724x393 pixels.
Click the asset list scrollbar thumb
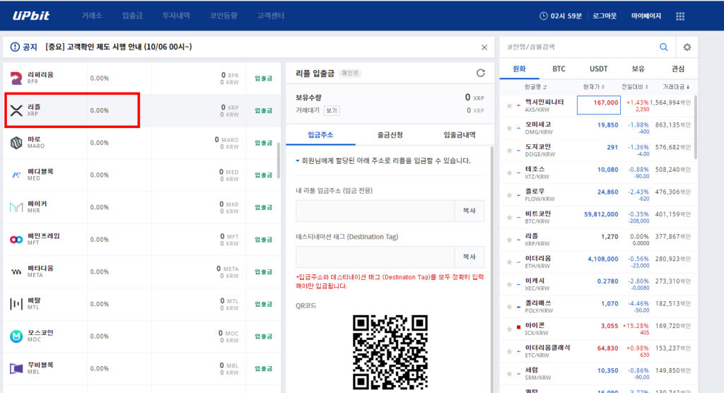tap(278, 160)
